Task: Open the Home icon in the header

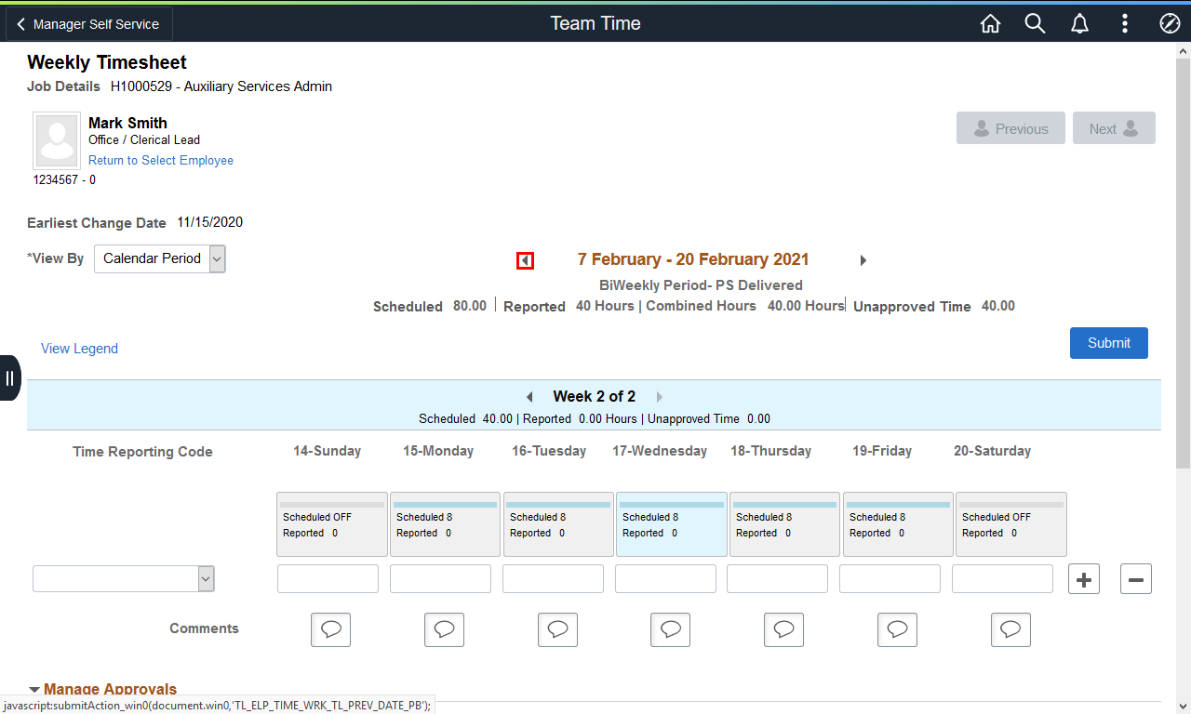Action: 991,24
